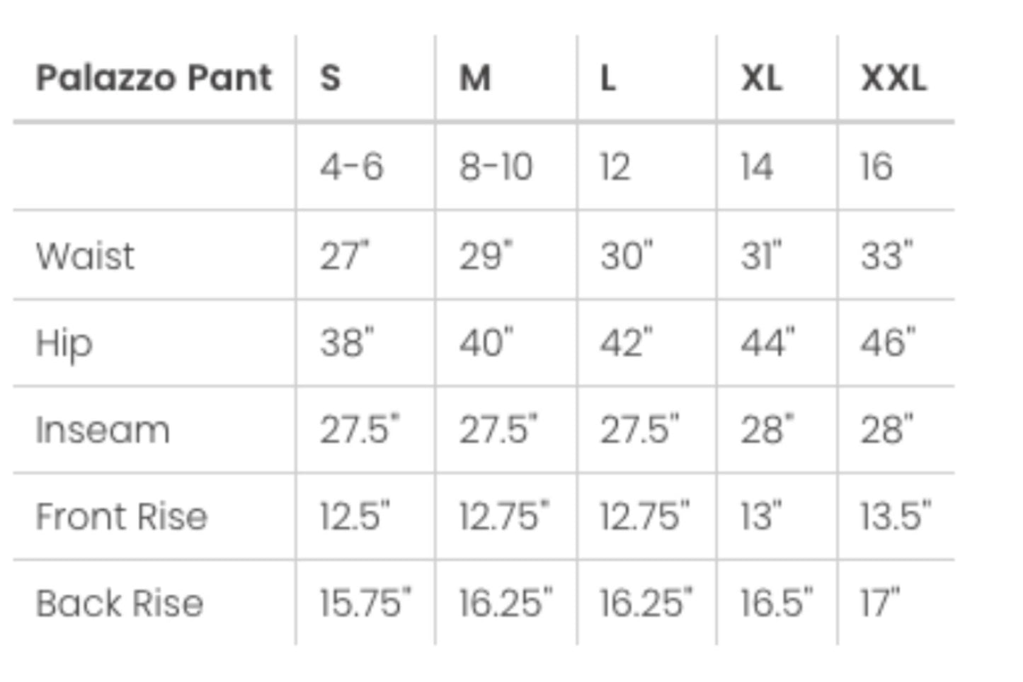Click the Front Rise row label
The width and height of the screenshot is (1023, 682).
(121, 516)
